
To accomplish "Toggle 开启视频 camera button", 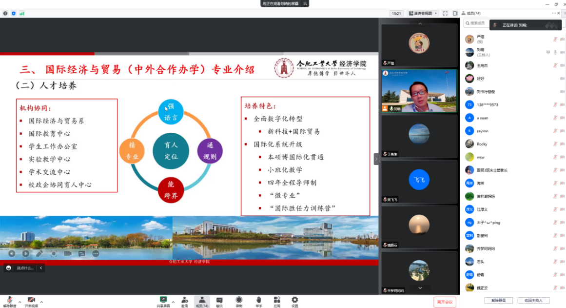I will [32, 300].
